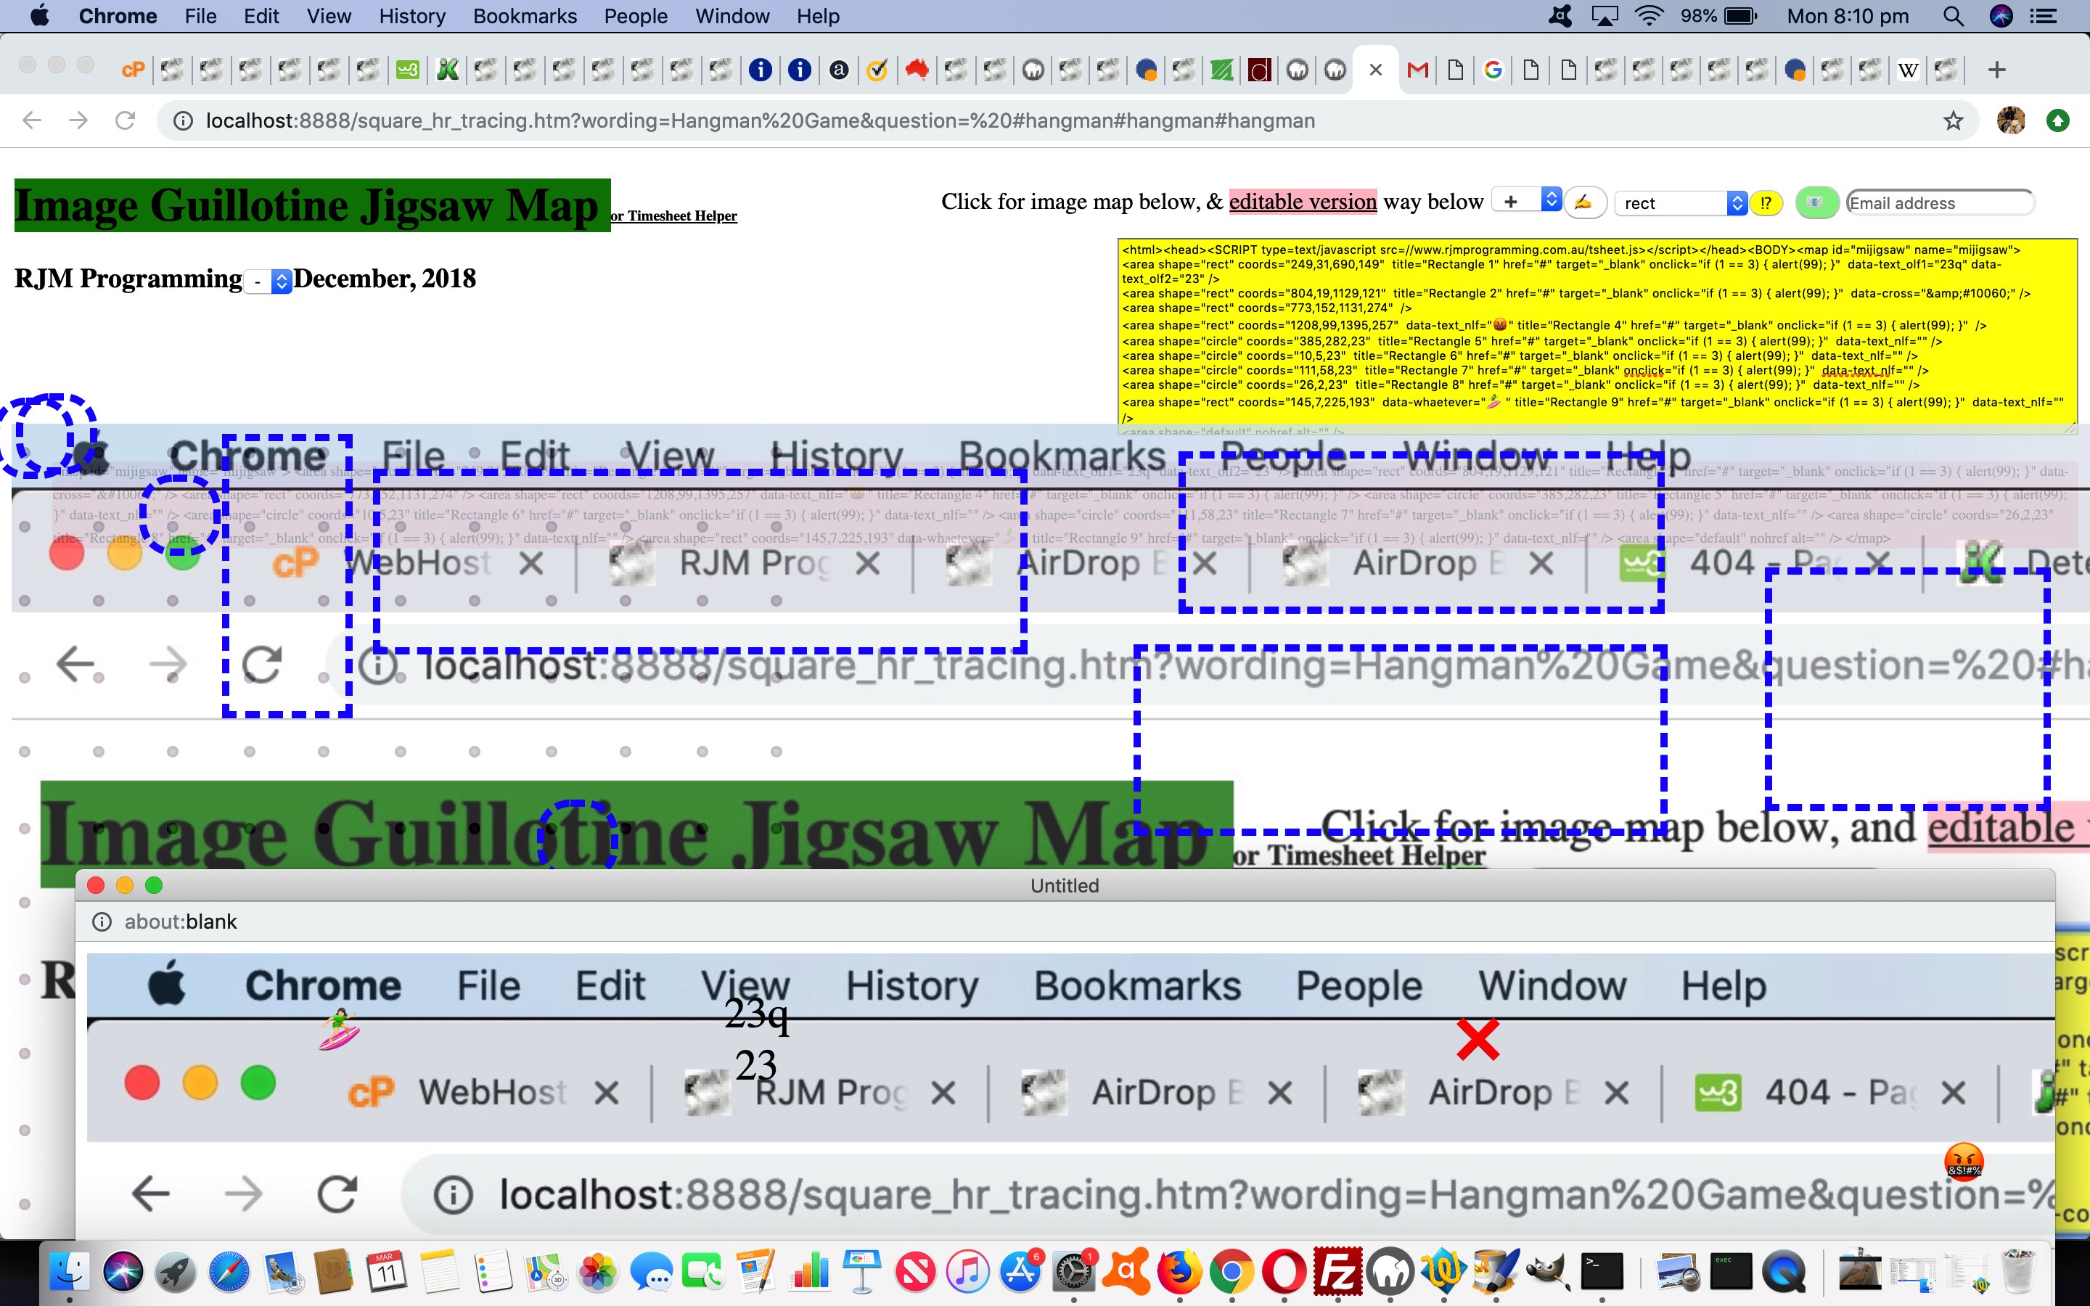
Task: Click the Wi-Fi status icon
Action: (1650, 15)
